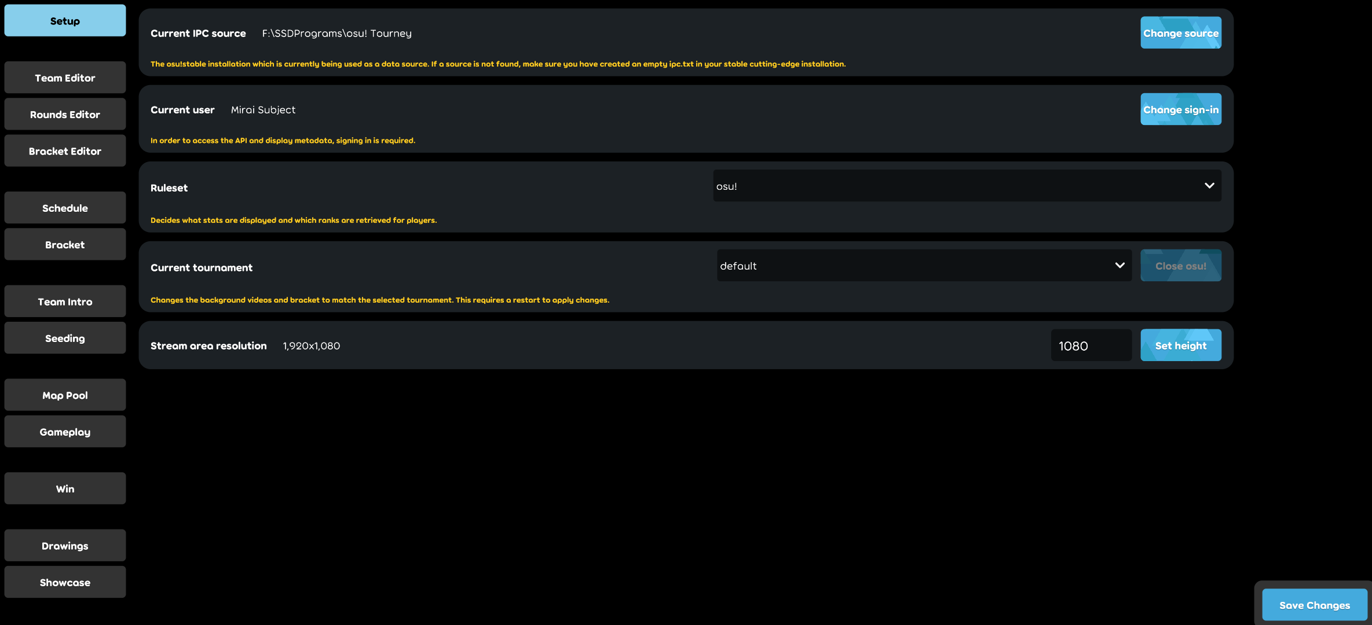Screen dimensions: 1372x625
Task: Click the Bracket Editor sidebar icon
Action: click(x=65, y=150)
